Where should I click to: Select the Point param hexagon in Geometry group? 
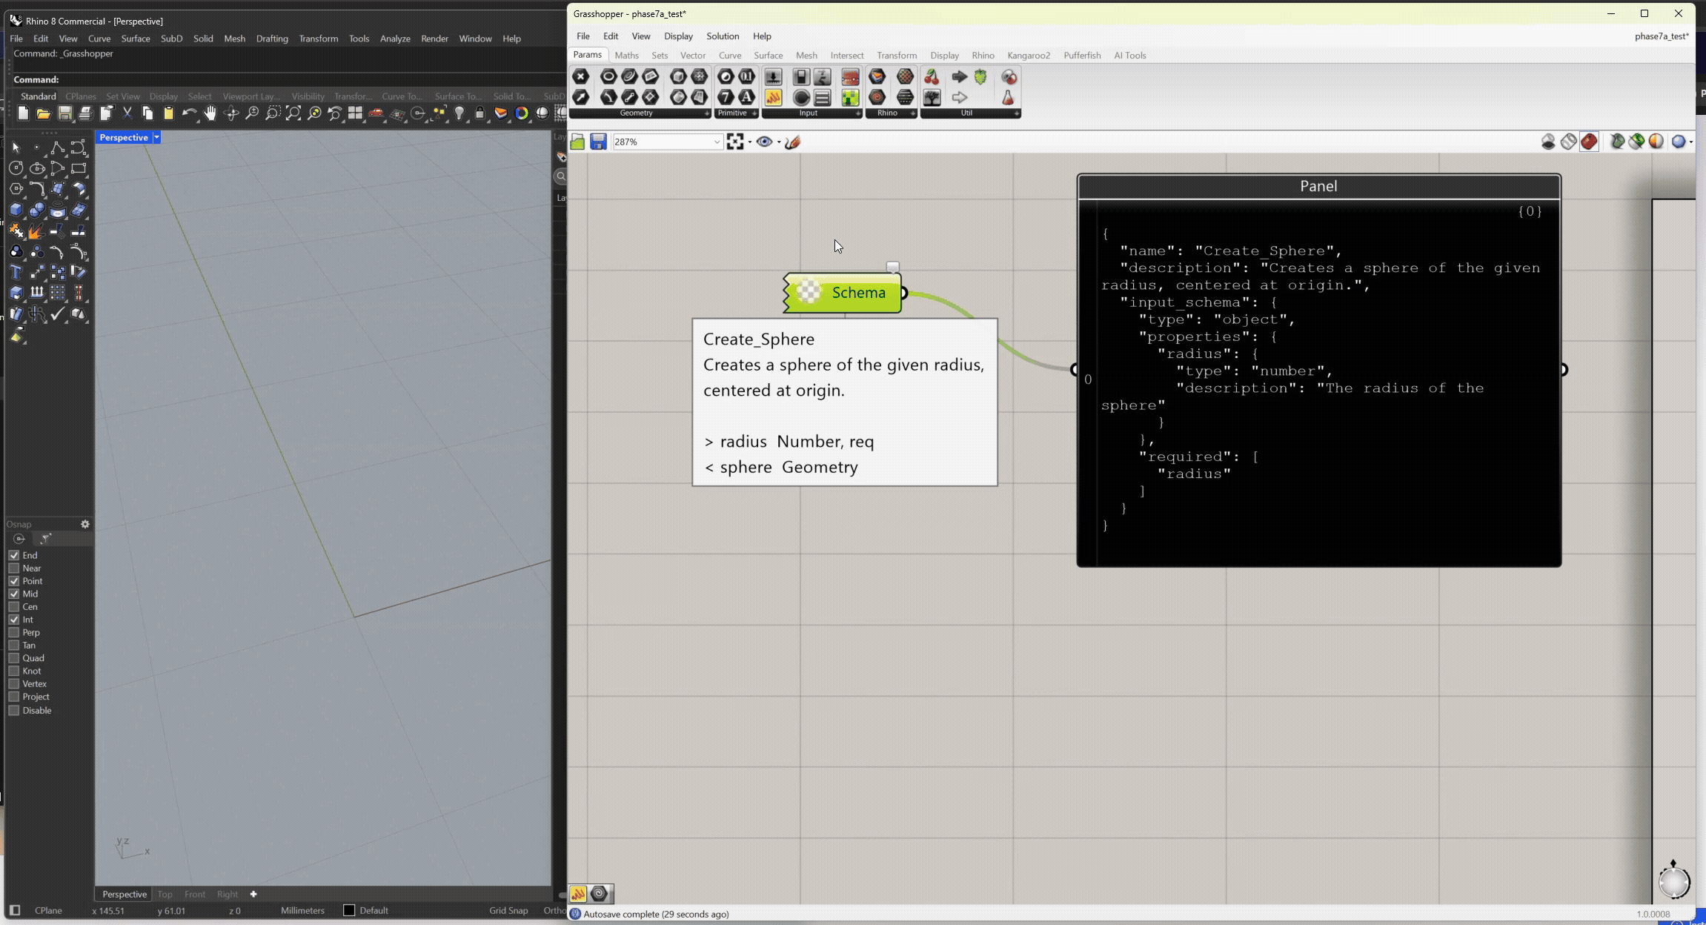click(x=581, y=76)
